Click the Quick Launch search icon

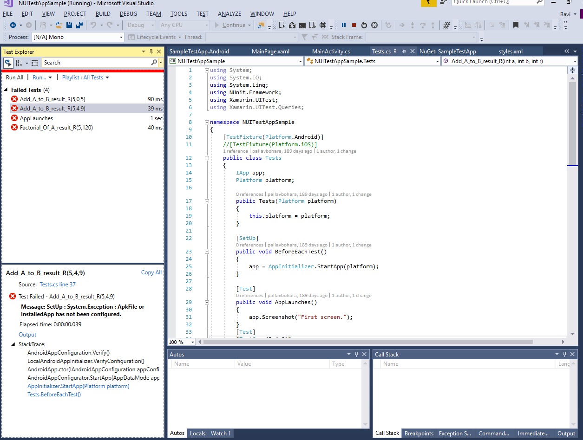(x=539, y=2)
